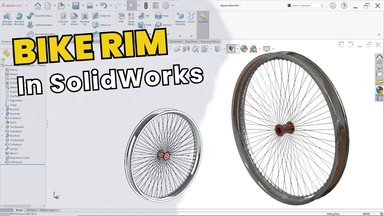Viewport: 384px width, 216px height.
Task: Save the document with floppy icon
Action: point(76,5)
